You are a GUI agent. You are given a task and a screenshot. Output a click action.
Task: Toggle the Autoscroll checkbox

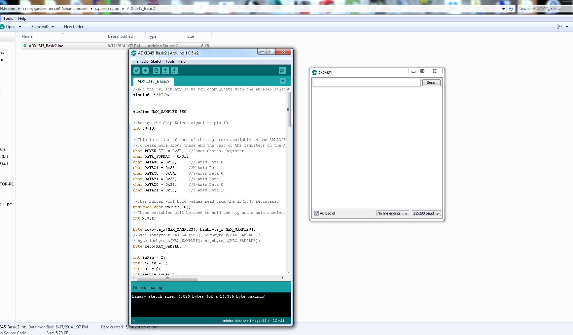point(316,214)
